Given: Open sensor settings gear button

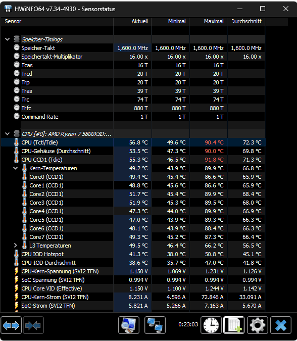Looking at the screenshot, I should pyautogui.click(x=258, y=325).
